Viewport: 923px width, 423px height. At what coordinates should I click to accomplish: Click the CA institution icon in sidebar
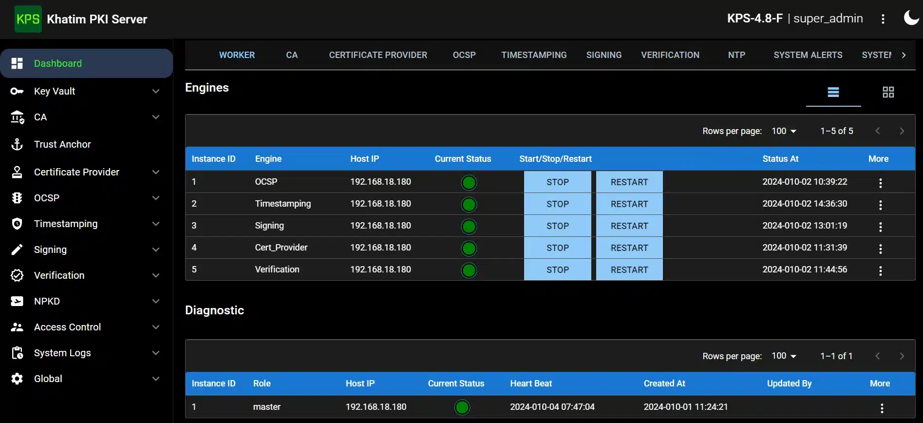point(17,117)
